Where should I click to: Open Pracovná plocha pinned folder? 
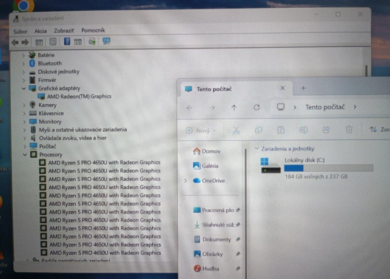(x=214, y=210)
